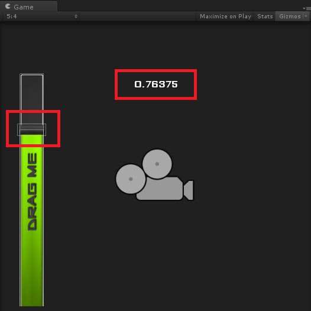Click the left reel of the camera icon
This screenshot has width=311, height=311.
click(x=131, y=179)
